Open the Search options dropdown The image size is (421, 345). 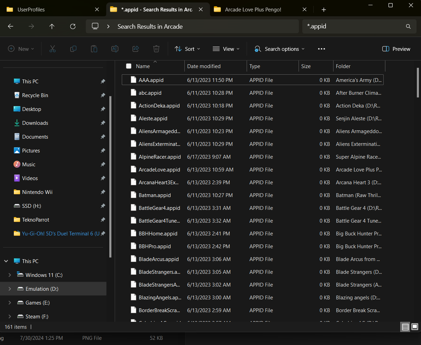pos(280,49)
